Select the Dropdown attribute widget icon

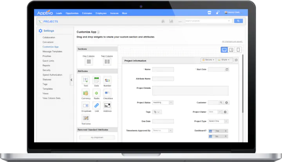tap(86, 105)
